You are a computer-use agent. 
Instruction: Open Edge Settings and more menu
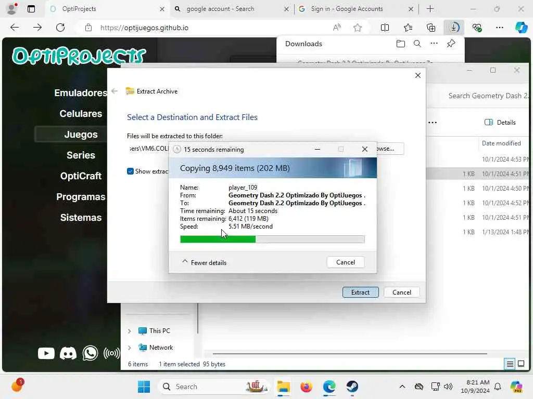click(x=499, y=28)
